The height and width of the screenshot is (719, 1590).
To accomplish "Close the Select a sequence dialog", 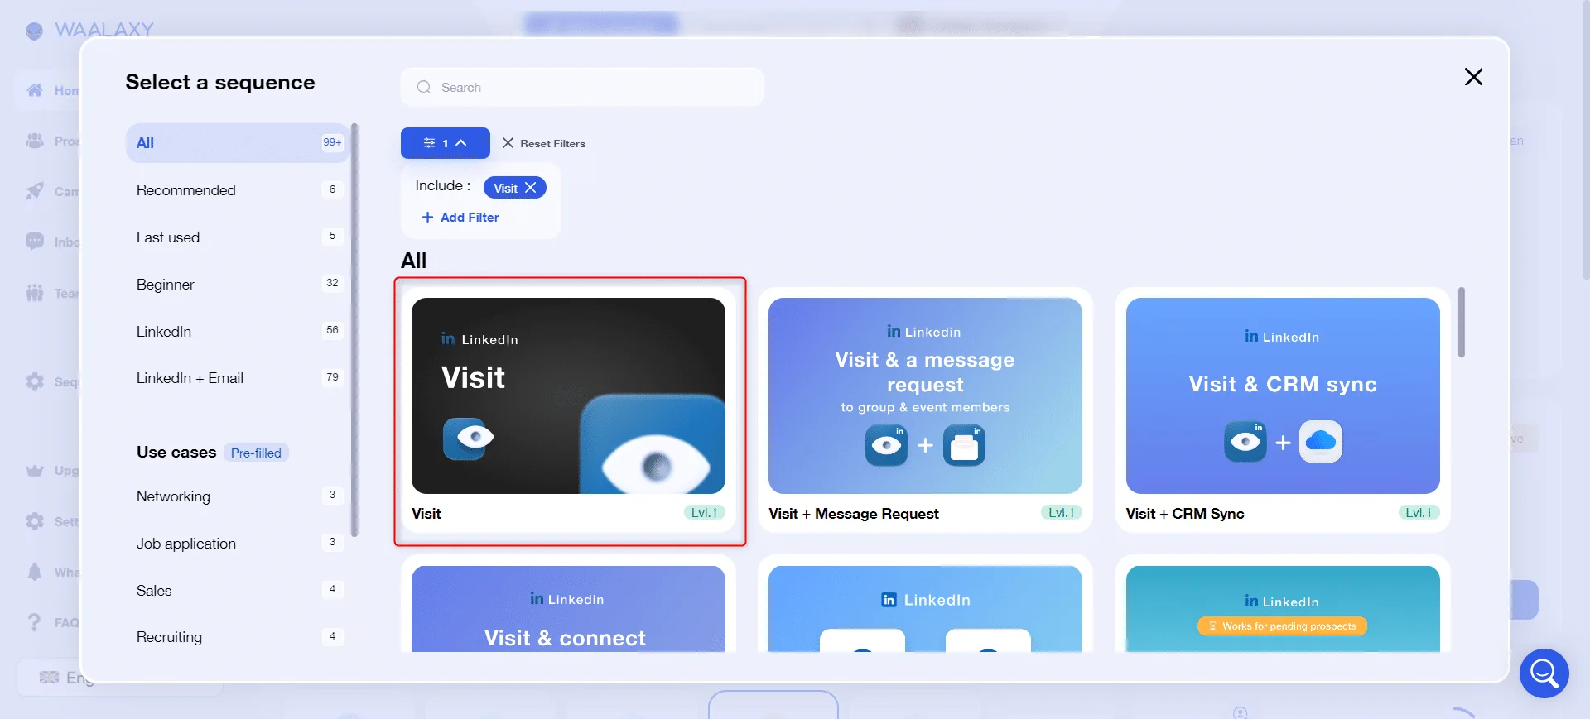I will pos(1473,77).
